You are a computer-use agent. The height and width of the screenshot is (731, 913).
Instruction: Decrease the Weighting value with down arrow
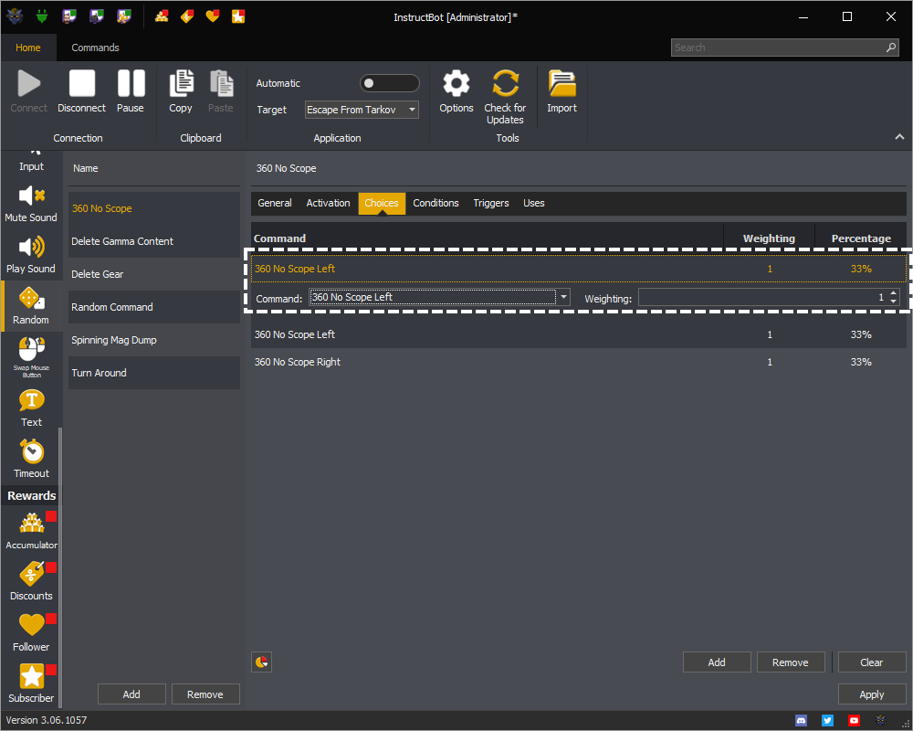tap(893, 302)
